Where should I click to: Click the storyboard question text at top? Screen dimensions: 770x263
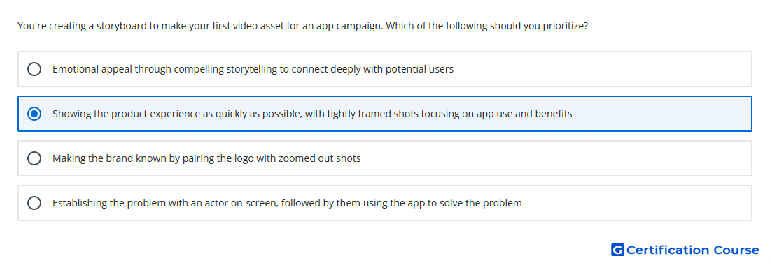pyautogui.click(x=302, y=26)
